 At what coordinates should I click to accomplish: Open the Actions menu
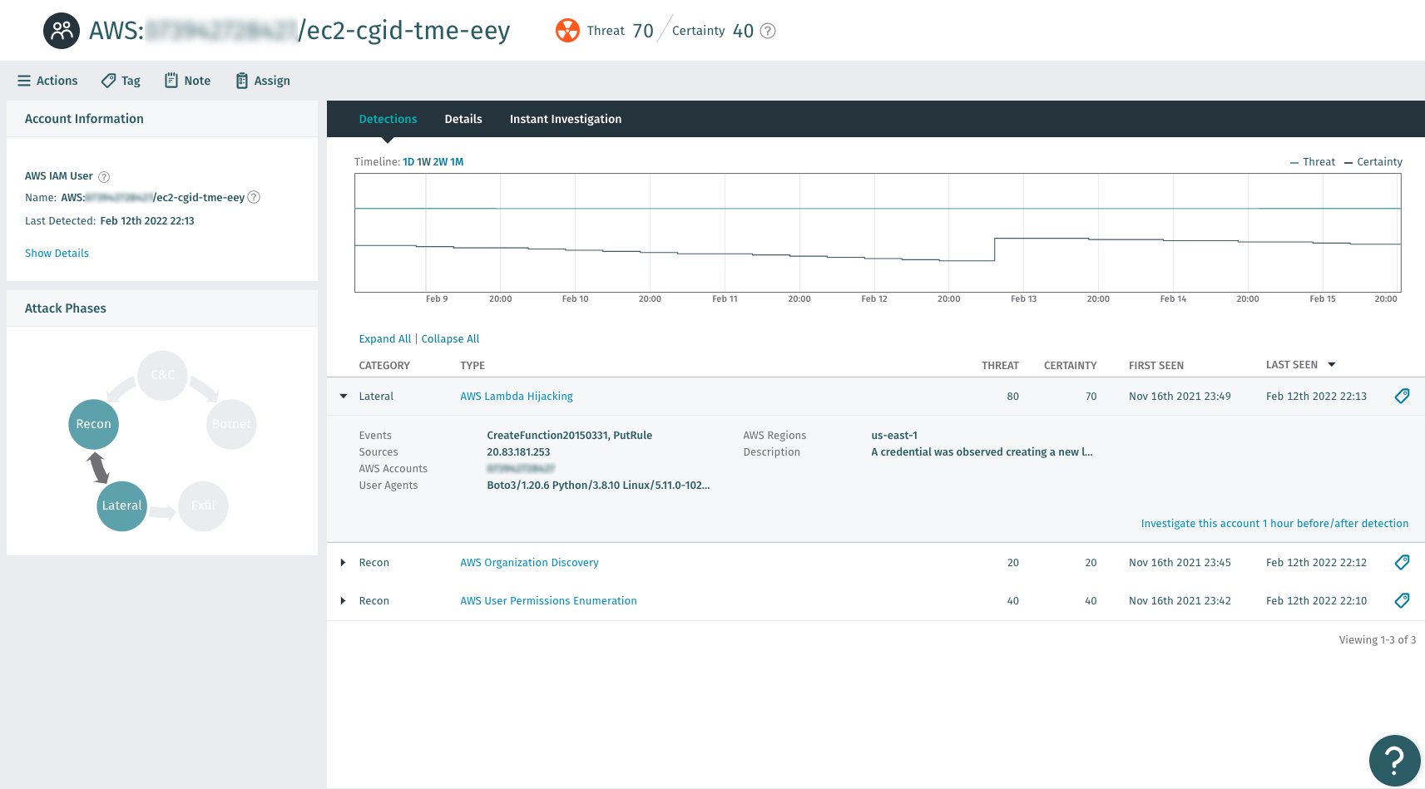coord(47,81)
